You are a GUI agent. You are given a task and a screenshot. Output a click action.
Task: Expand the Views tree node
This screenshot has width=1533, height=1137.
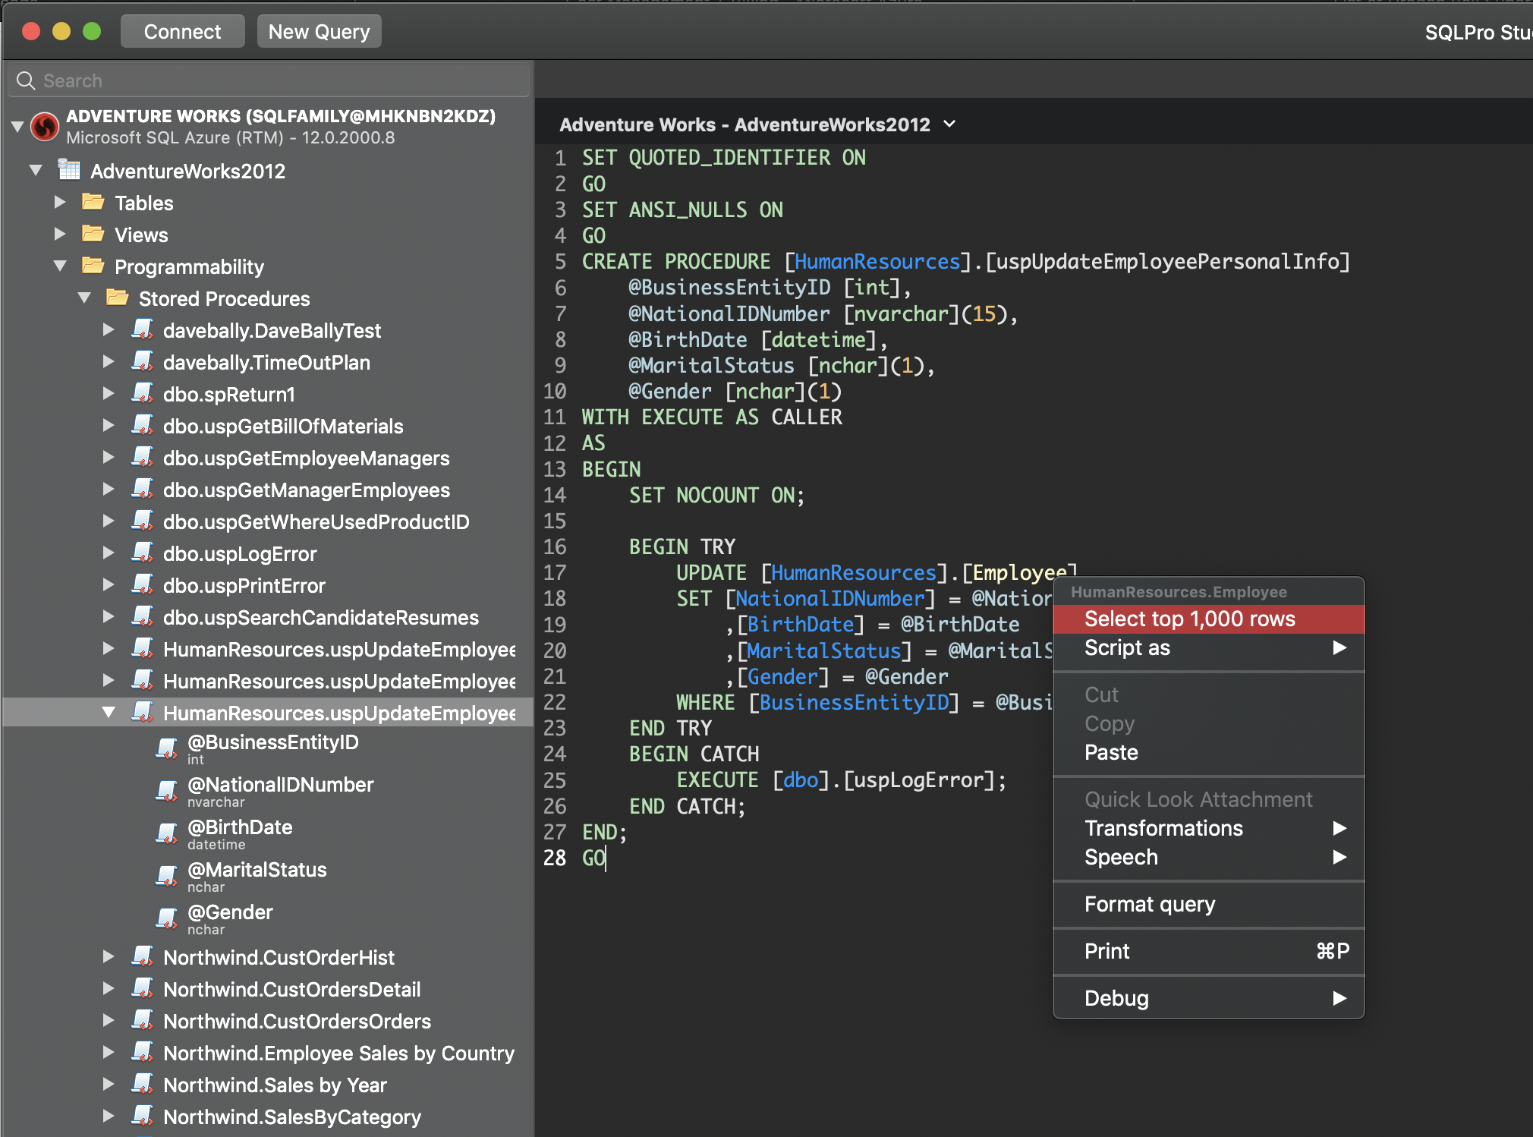pos(60,234)
